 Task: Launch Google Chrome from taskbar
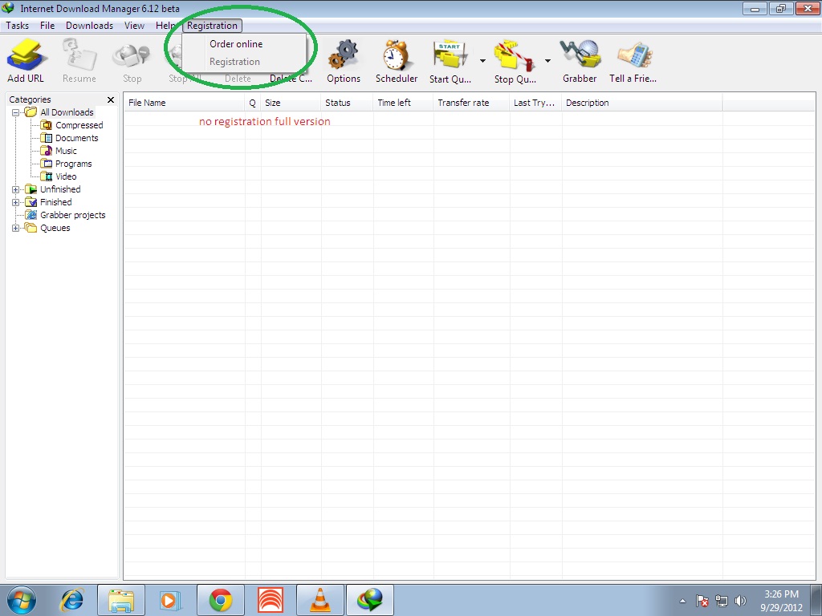click(x=221, y=600)
